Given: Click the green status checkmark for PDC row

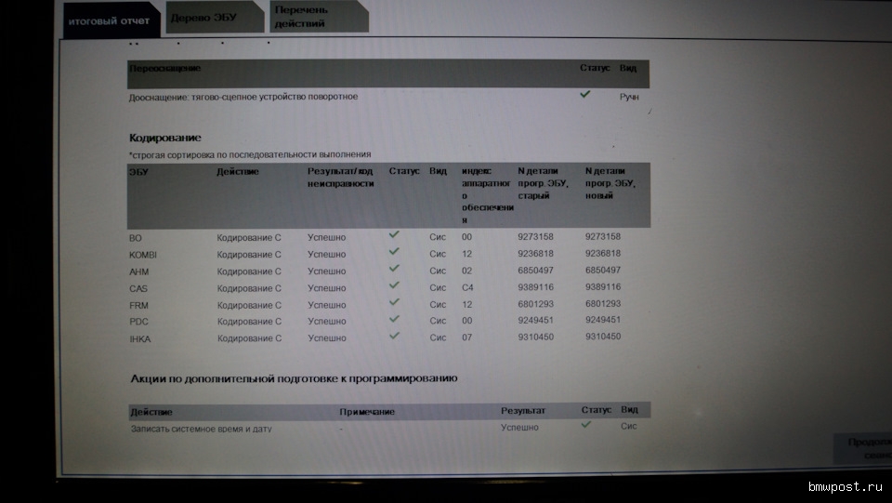Looking at the screenshot, I should [394, 319].
